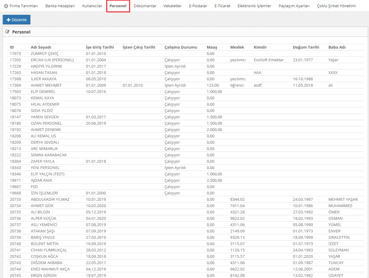Click the Maaş column header
Viewport: 369px width, 278px height.
[212, 47]
